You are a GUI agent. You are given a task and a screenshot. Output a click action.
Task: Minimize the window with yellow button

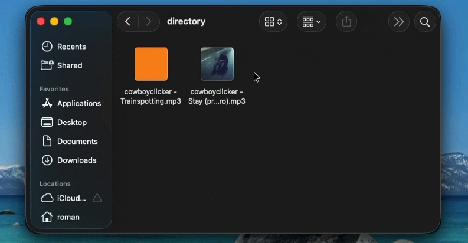54,21
